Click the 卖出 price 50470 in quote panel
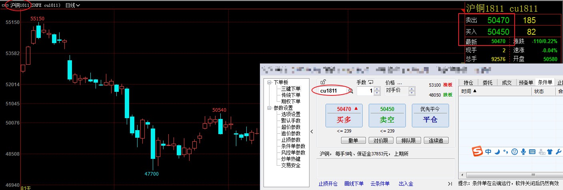Viewport: 563px width, 190px height. coord(498,20)
